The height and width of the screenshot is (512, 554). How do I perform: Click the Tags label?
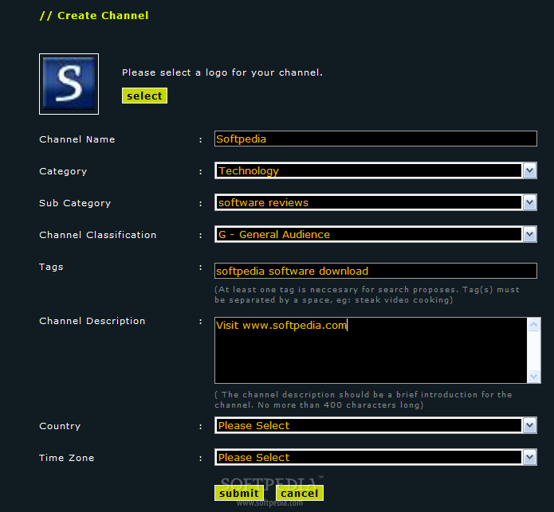51,267
